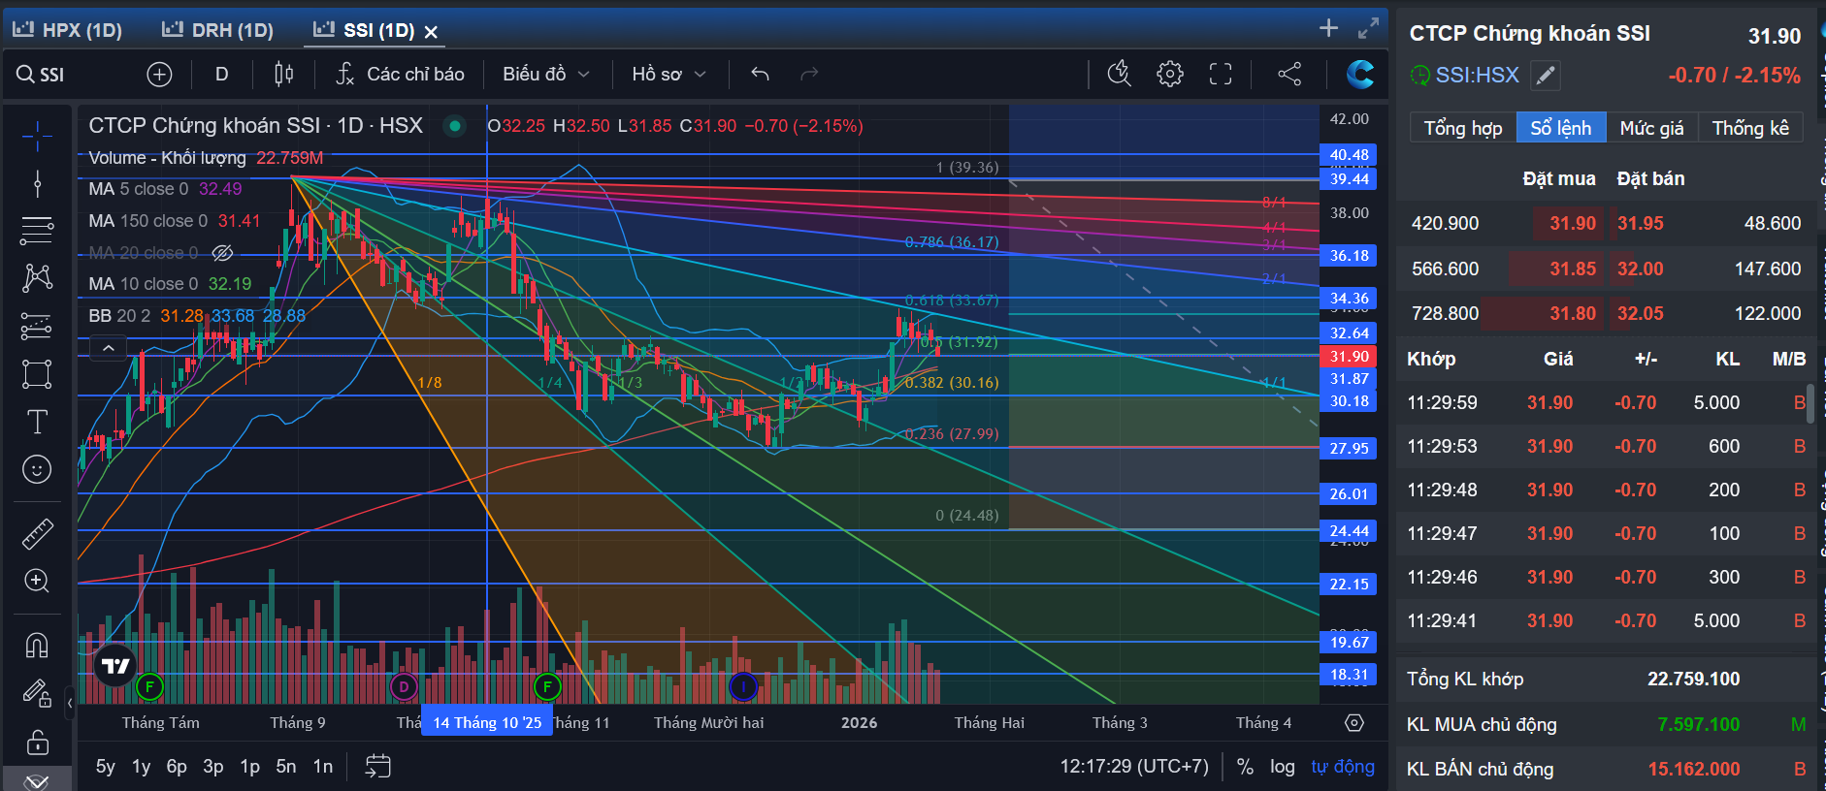Switch to the HPX (1D) tab
Viewport: 1826px width, 791px height.
68,30
